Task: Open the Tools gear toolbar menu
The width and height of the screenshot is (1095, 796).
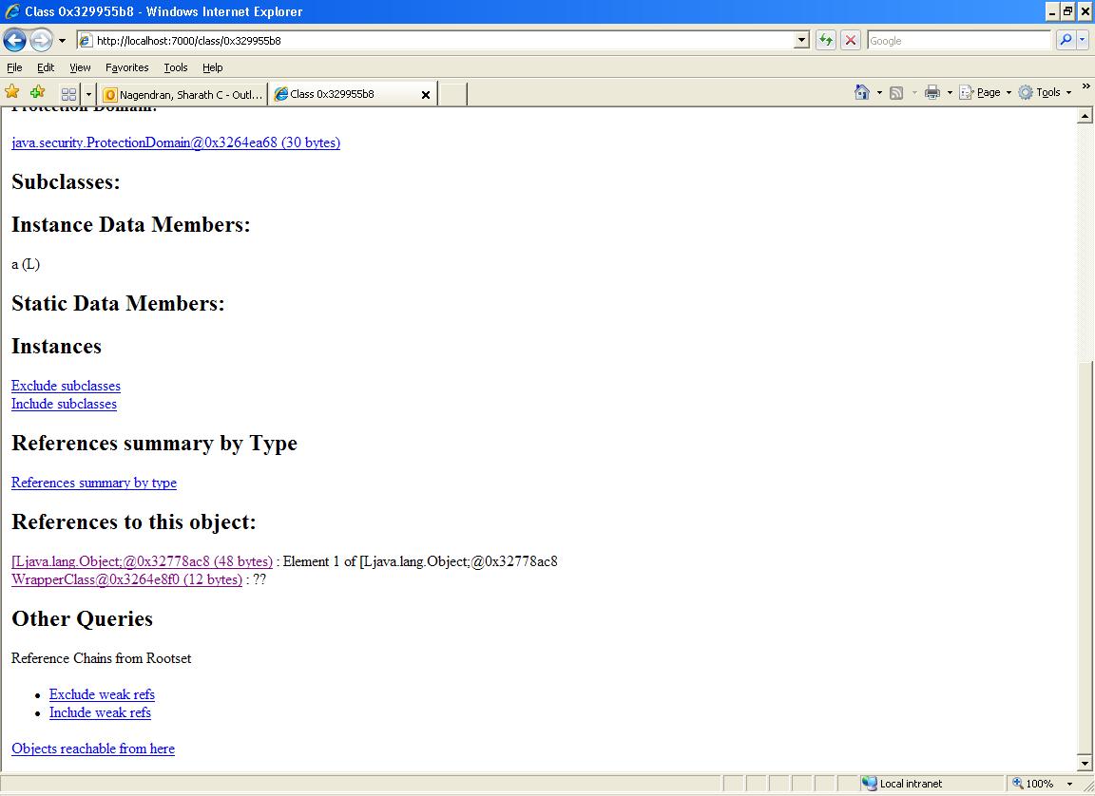Action: tap(1044, 92)
